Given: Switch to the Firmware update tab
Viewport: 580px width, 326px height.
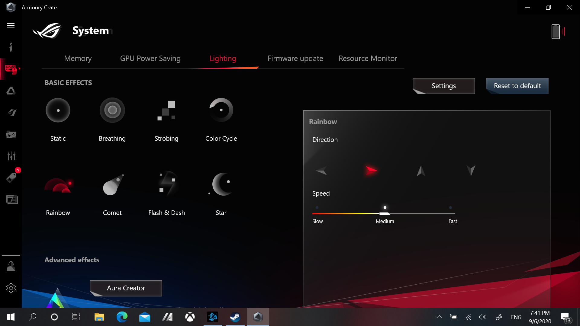Looking at the screenshot, I should (295, 59).
